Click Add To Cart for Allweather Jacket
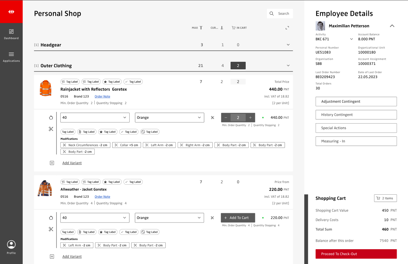Image resolution: width=408 pixels, height=264 pixels. tap(238, 218)
